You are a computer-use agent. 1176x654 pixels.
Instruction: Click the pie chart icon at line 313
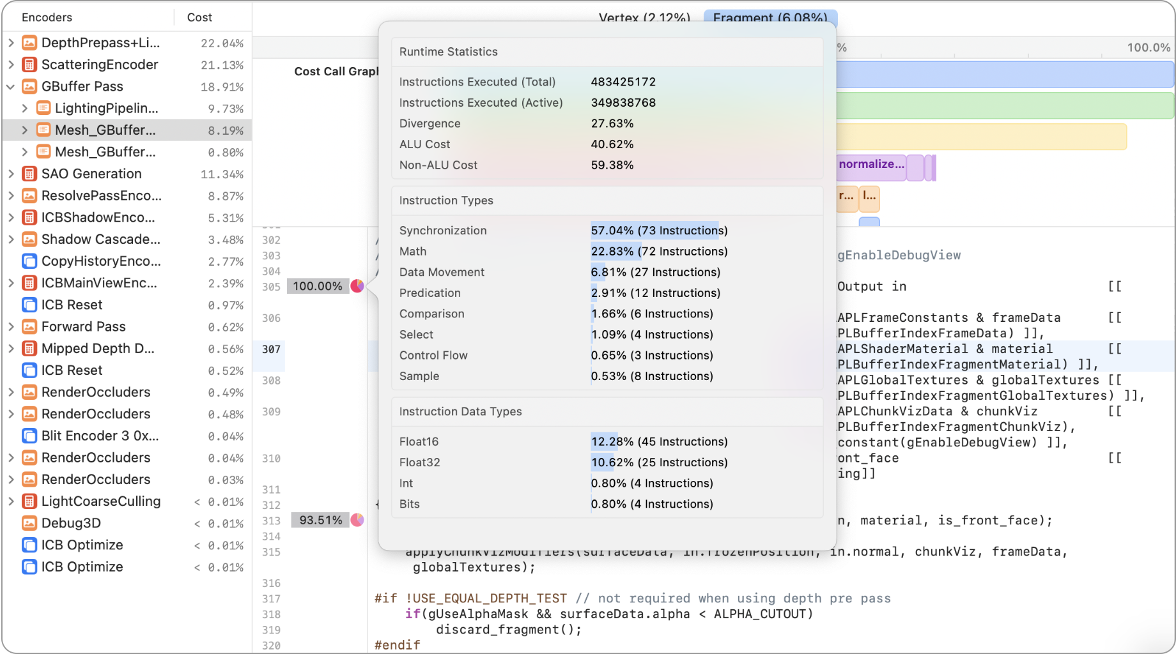tap(357, 520)
